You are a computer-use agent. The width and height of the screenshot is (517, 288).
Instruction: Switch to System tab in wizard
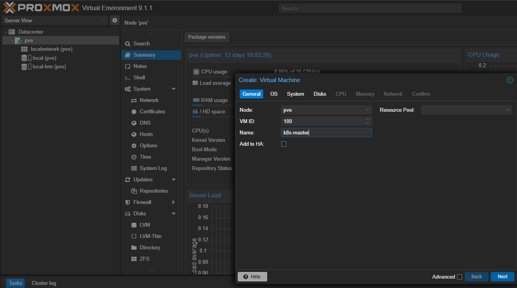pos(295,94)
